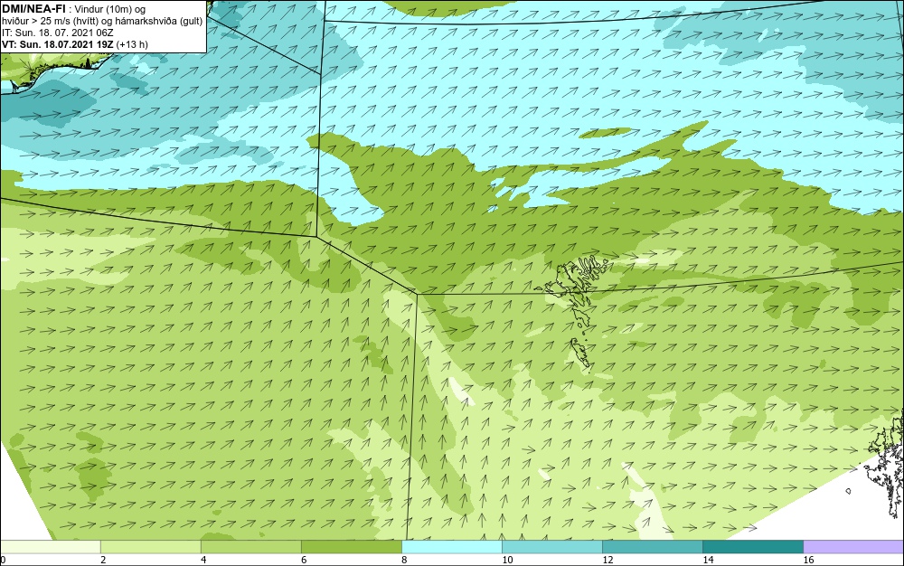904x566 pixels.
Task: Click the 0–2 m/s palest legend swatch
Action: 50,547
